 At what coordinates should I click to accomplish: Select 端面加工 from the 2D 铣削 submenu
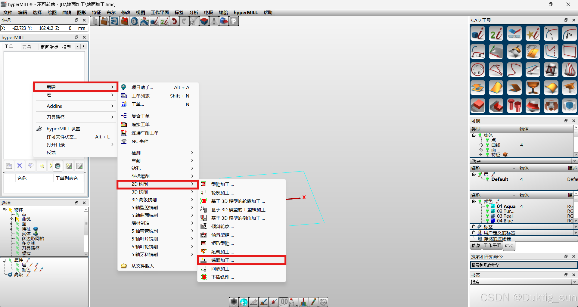241,260
